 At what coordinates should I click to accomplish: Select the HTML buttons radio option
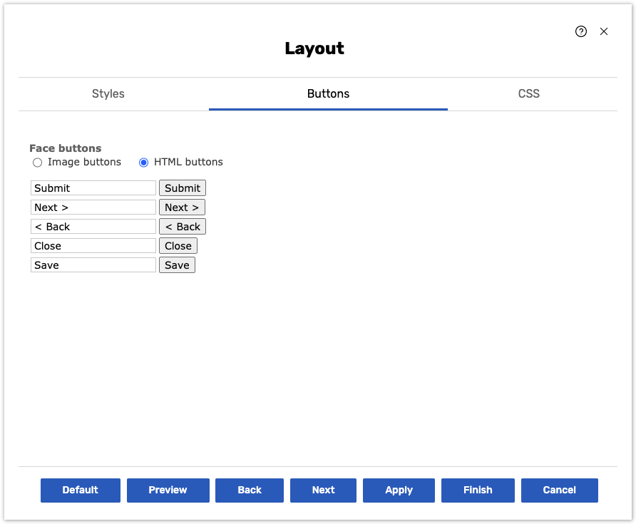(144, 163)
